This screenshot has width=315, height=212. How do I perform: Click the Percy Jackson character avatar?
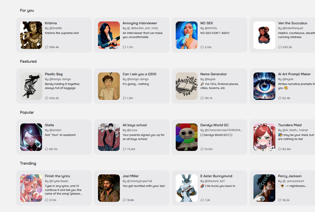pos(264,188)
